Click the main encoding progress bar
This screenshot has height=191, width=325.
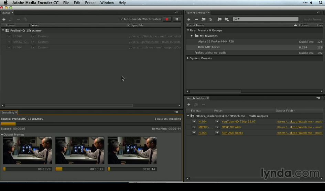[91, 124]
